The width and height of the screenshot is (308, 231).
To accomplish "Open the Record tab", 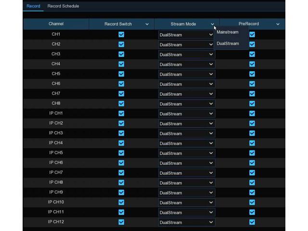I will point(33,6).
